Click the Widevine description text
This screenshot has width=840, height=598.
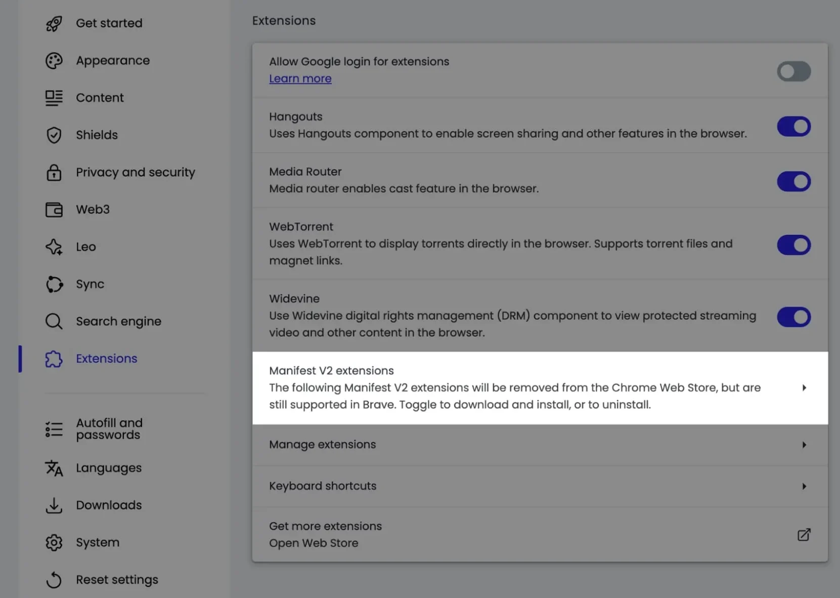pos(512,324)
